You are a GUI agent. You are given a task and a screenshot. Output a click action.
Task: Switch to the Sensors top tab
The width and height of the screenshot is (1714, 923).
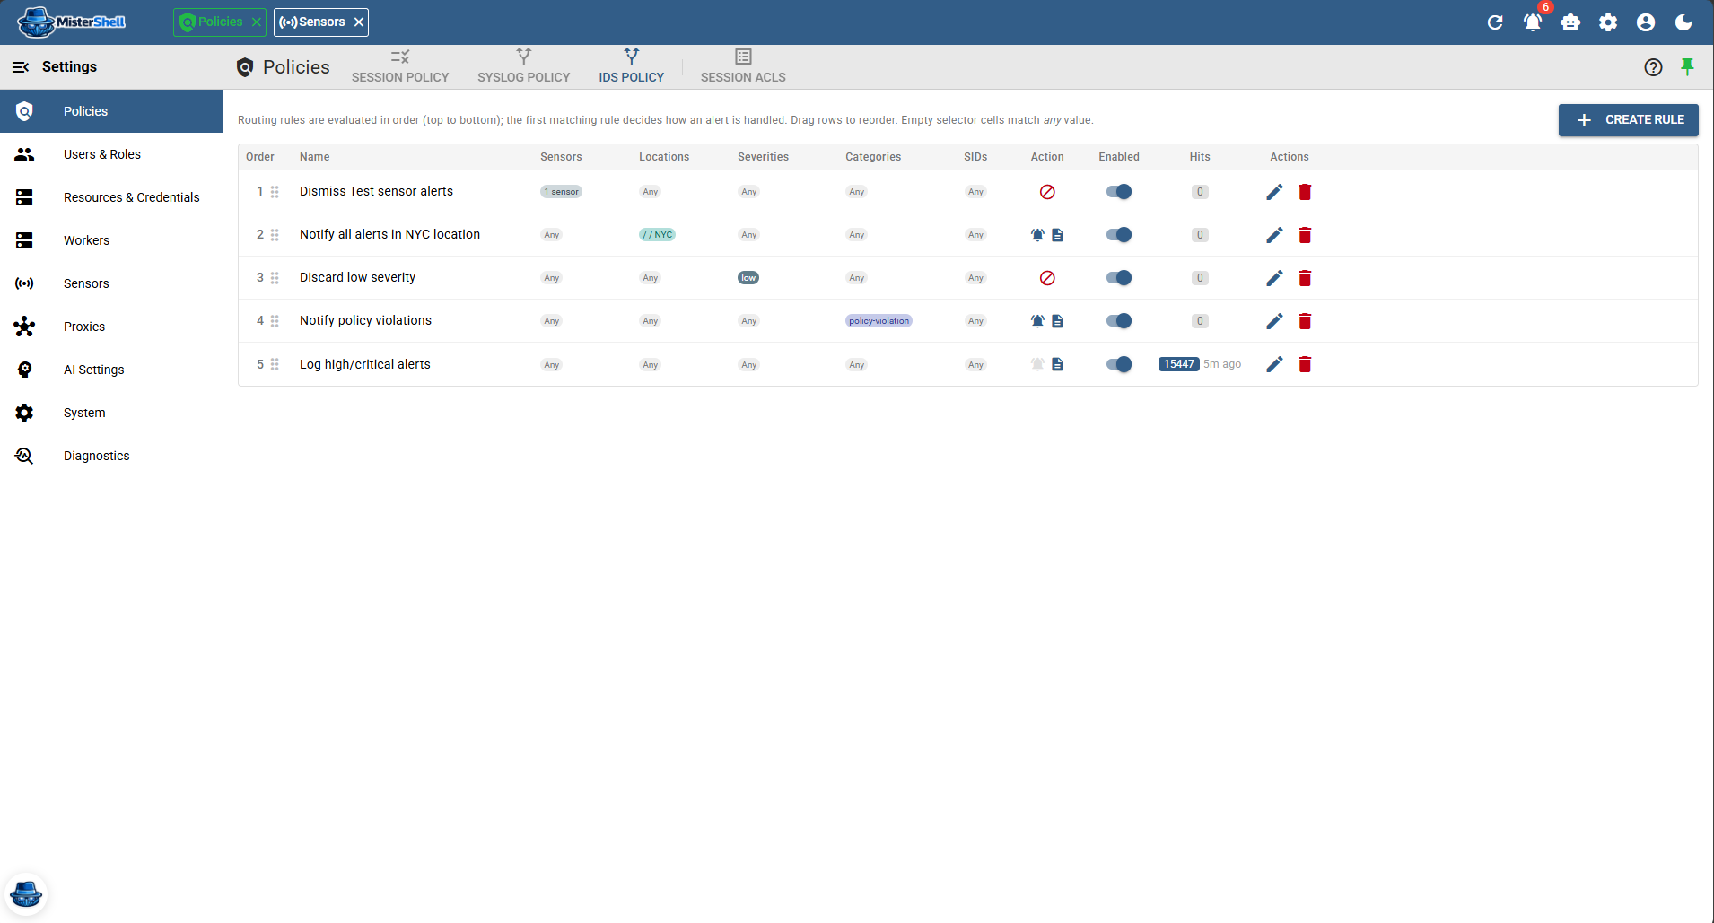coord(312,22)
